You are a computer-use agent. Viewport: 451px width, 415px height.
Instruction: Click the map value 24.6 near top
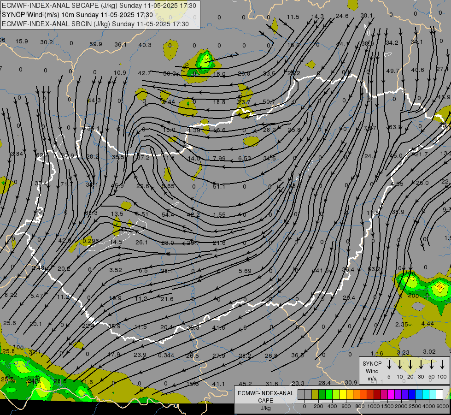point(342,16)
